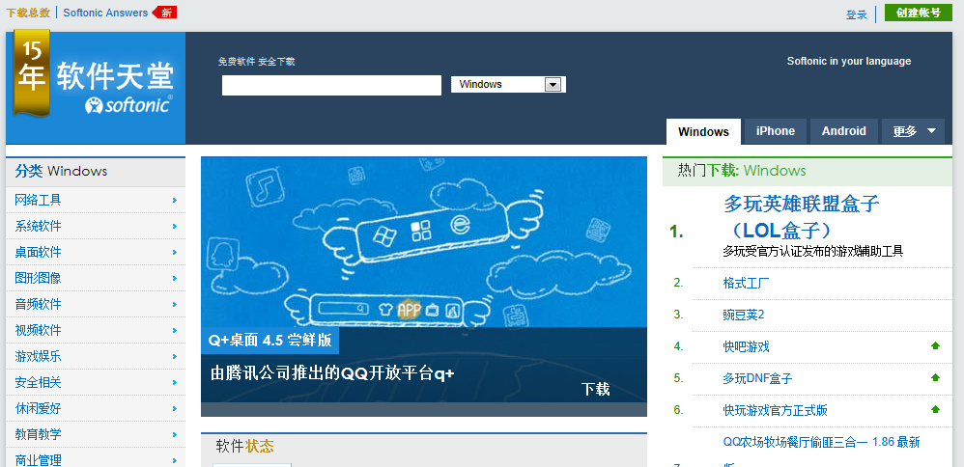Open the 视频软件 category
Viewport: 964px width, 467px height.
pos(38,330)
